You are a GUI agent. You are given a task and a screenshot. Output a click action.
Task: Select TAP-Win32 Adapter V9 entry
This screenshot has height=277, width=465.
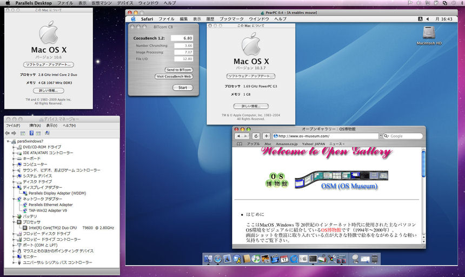(48, 210)
